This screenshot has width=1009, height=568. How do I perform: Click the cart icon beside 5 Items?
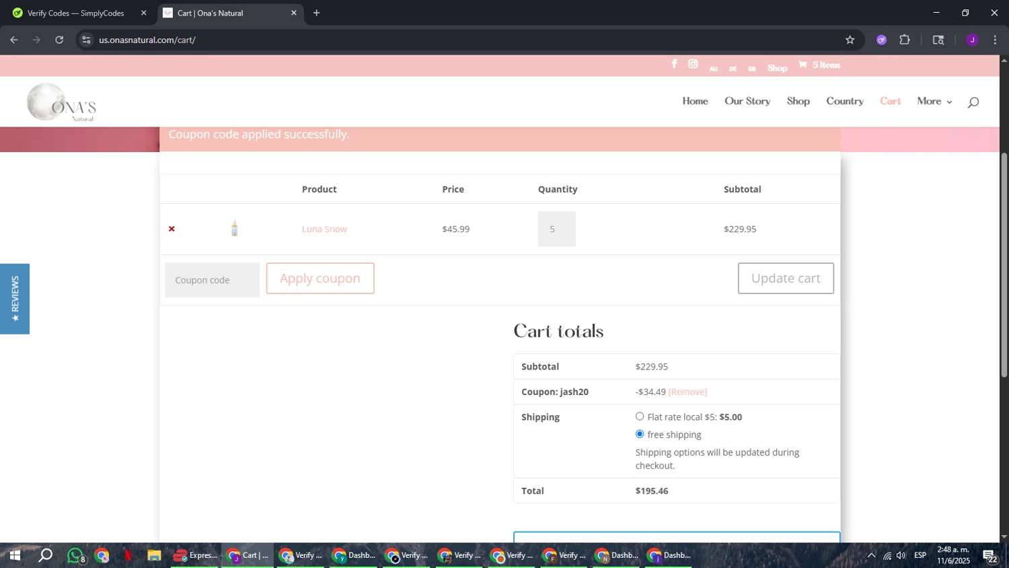click(x=802, y=65)
